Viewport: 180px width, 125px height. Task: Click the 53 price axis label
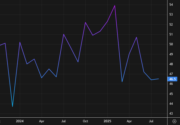pos(171,14)
